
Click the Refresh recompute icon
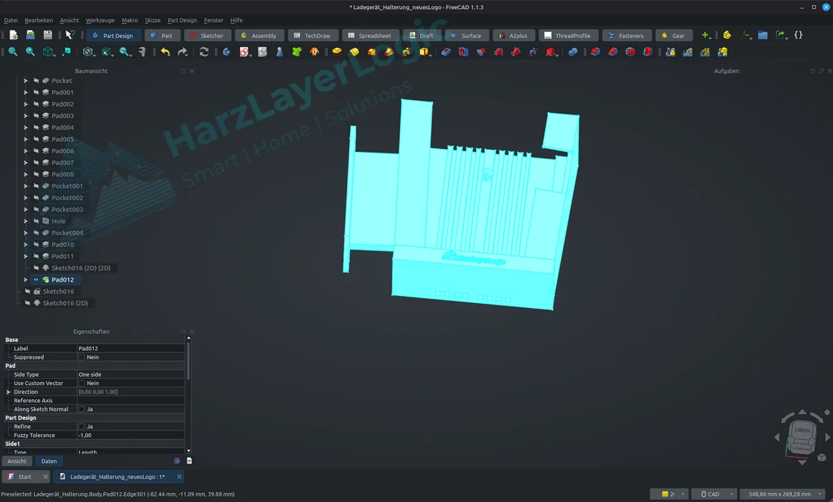pyautogui.click(x=204, y=52)
